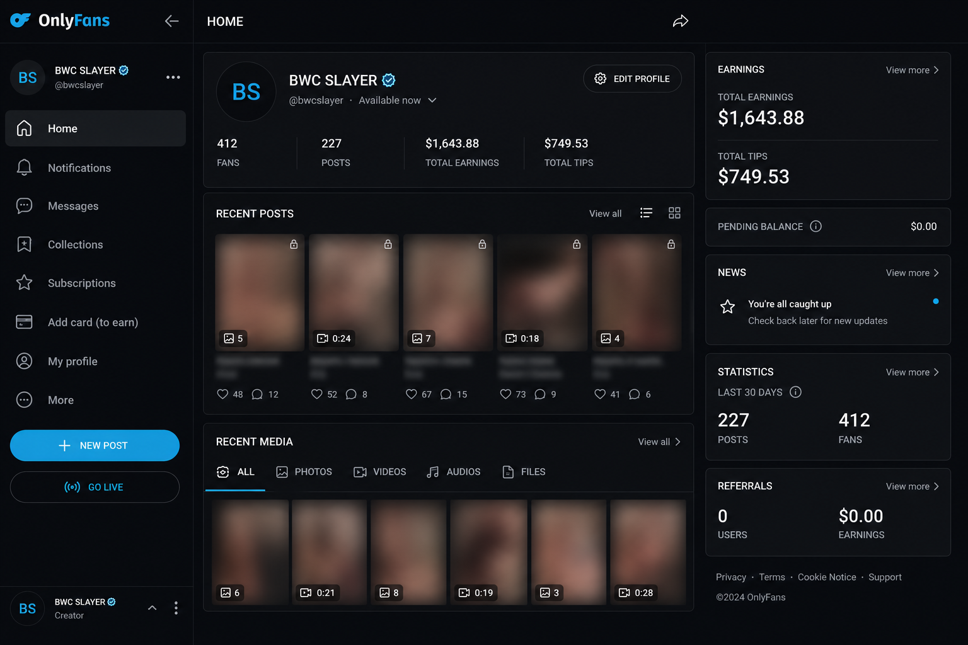Expand the account switcher chevron at sidebar bottom

[152, 608]
